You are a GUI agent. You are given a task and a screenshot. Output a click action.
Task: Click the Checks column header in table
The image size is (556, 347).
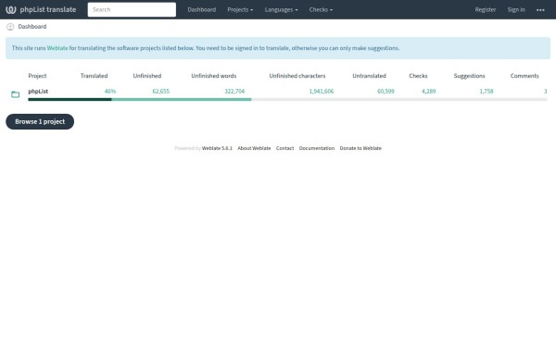click(418, 76)
